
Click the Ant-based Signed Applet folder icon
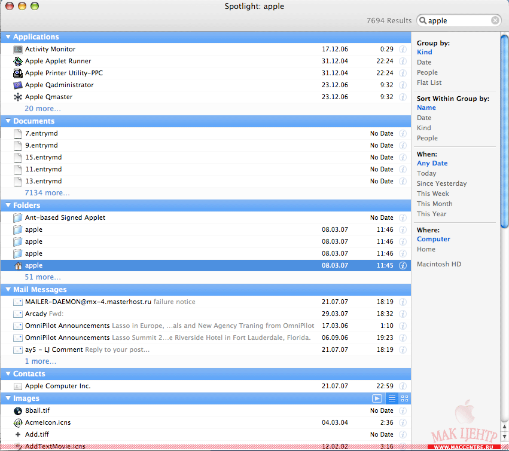coord(18,217)
